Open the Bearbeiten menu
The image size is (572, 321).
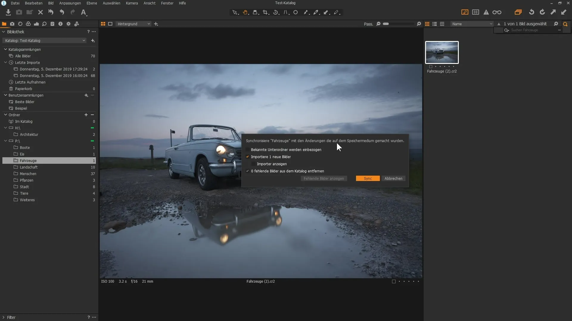(34, 3)
